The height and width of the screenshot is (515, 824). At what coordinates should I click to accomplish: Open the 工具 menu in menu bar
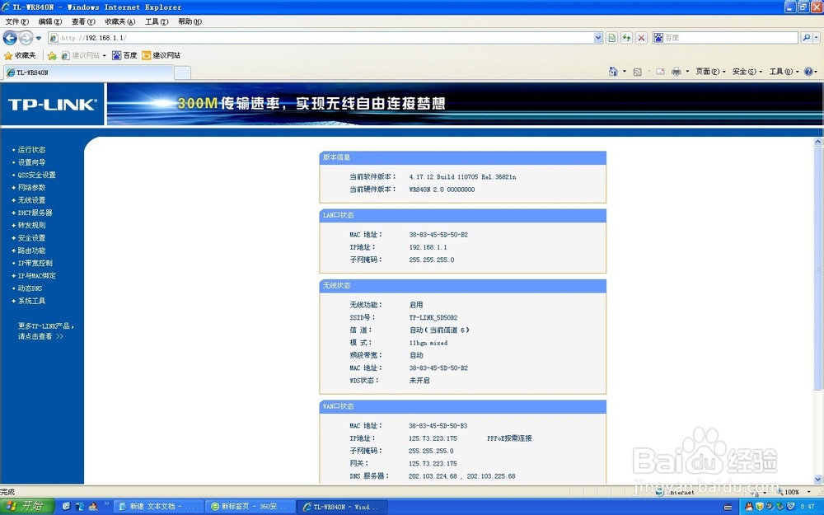(157, 21)
